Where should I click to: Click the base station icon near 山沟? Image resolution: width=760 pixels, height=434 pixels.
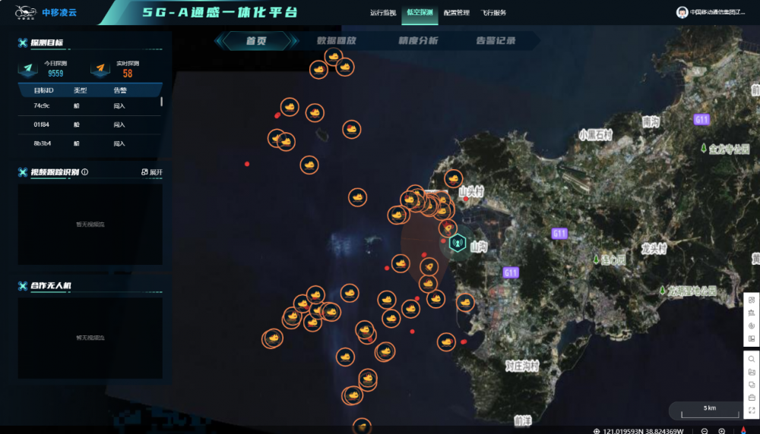(x=457, y=243)
